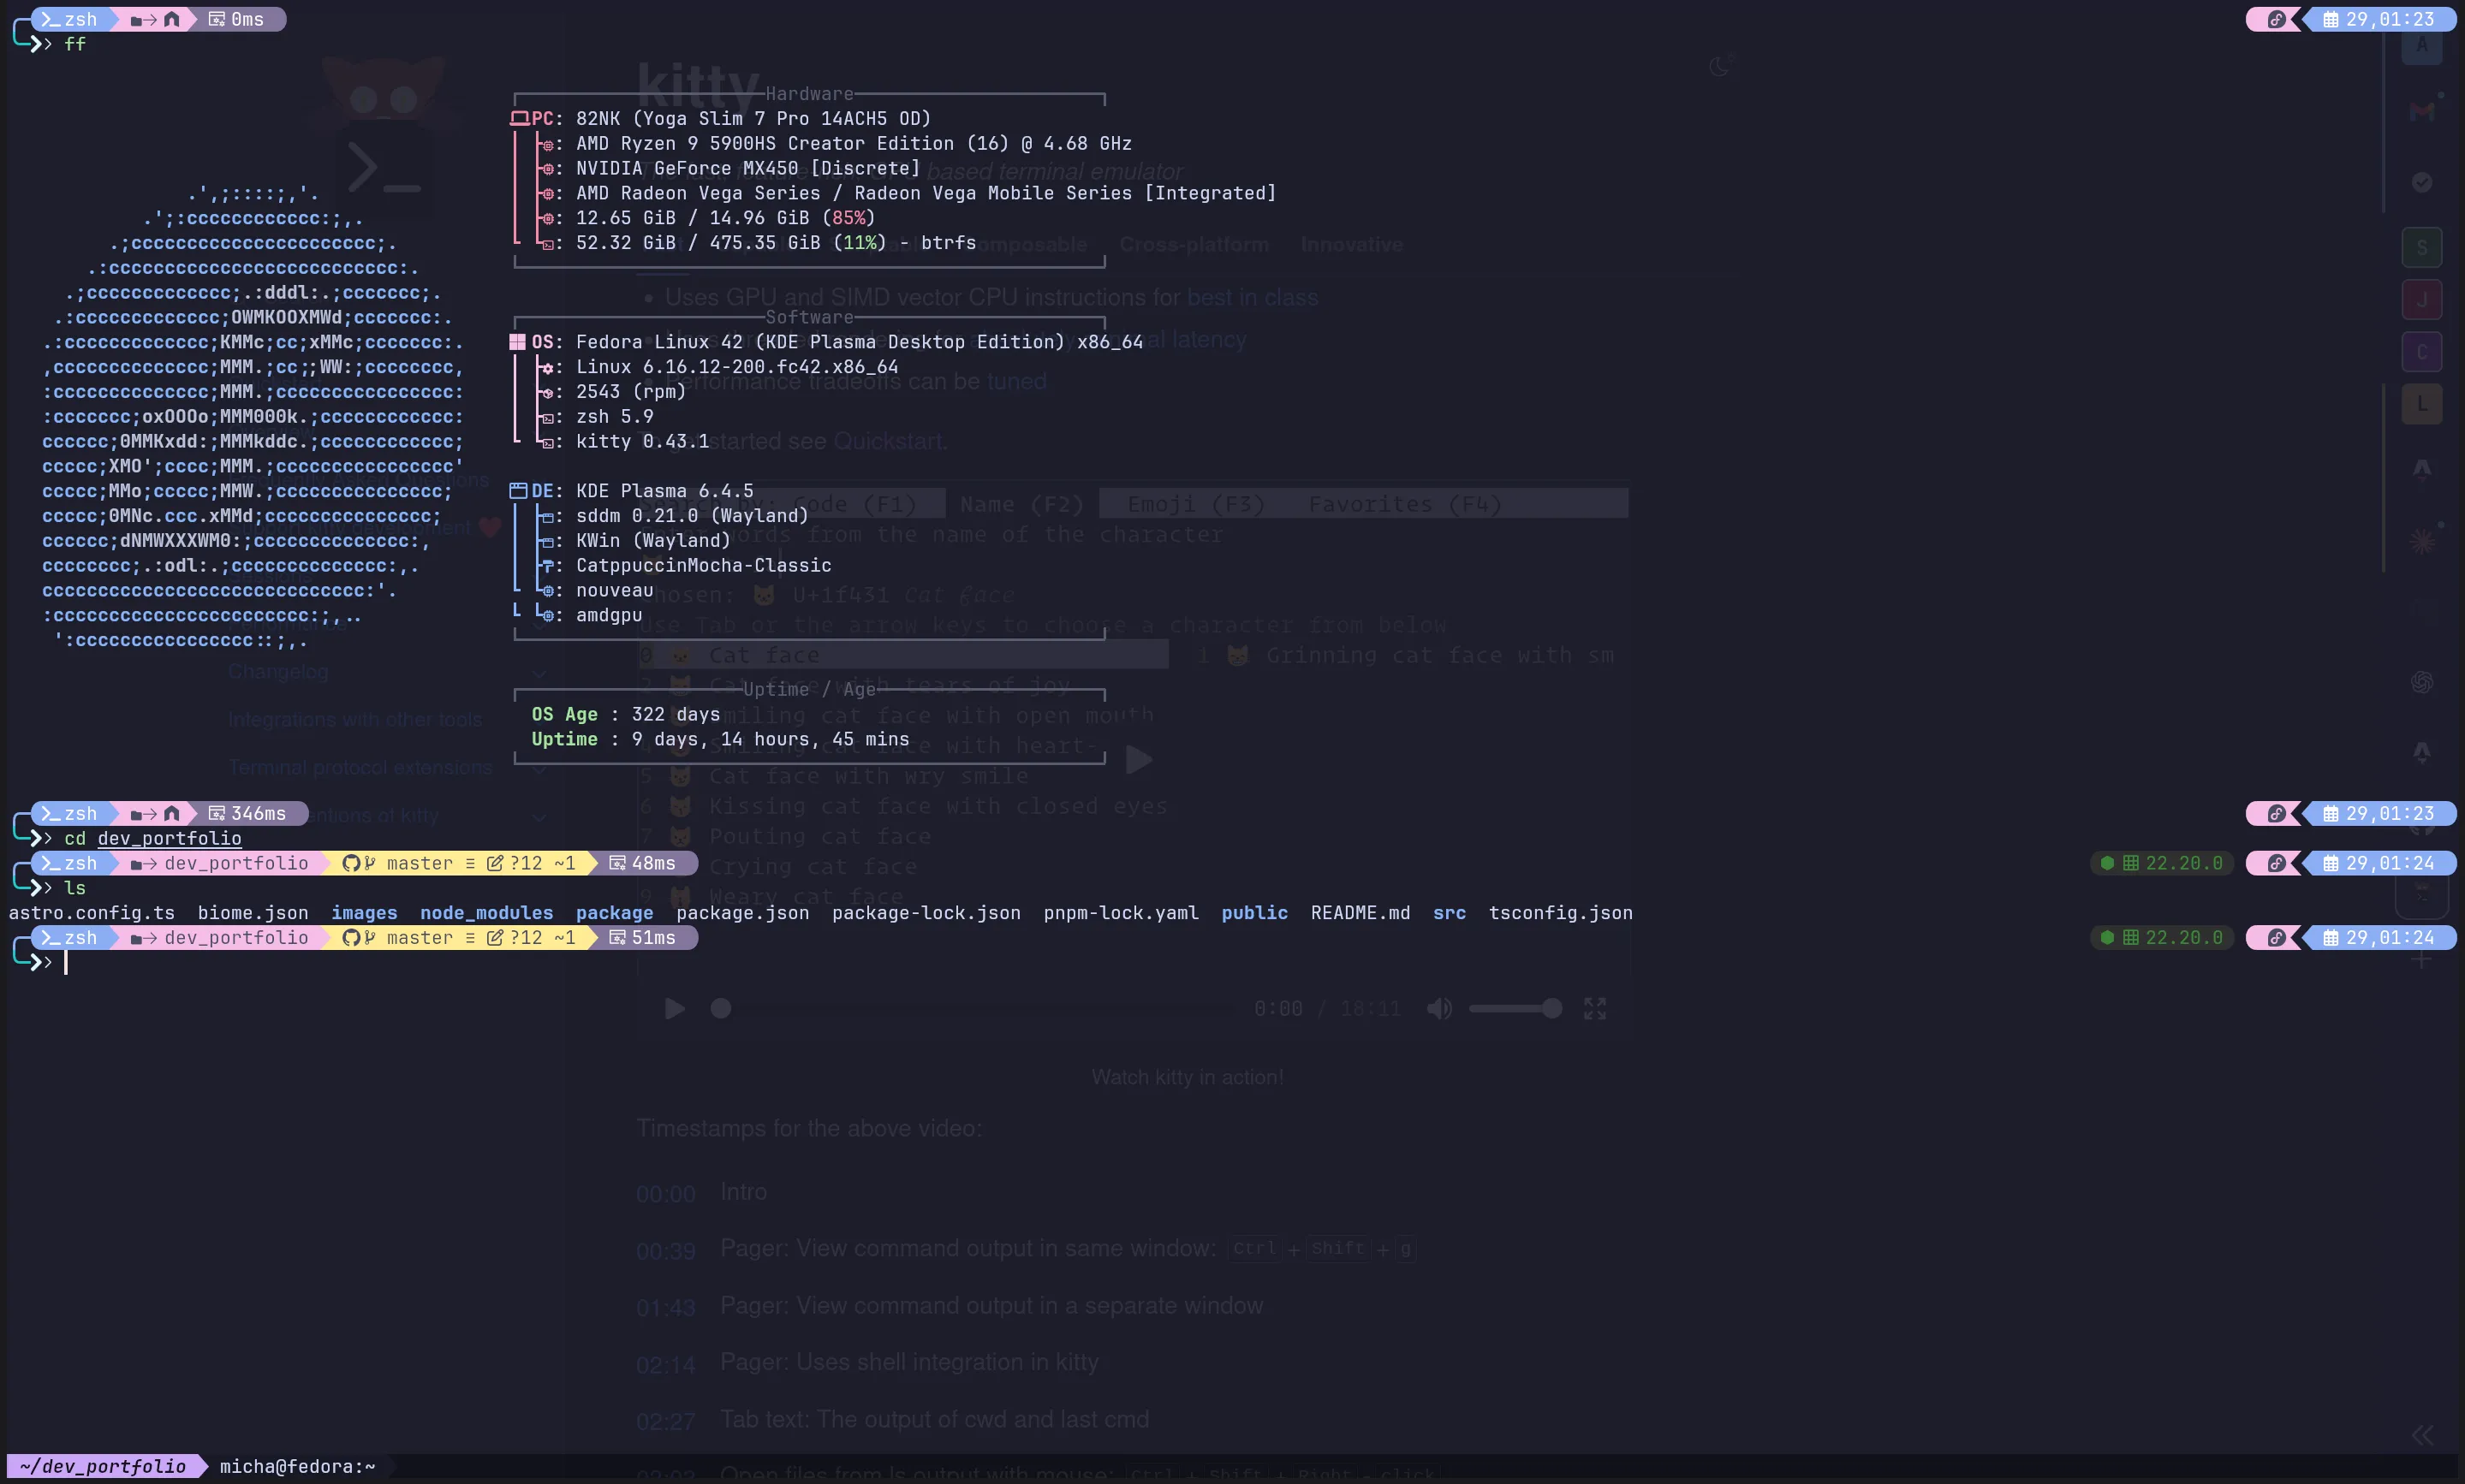The height and width of the screenshot is (1484, 2465).
Task: Click the pink Fedora icon beside OS label
Action: coord(517,342)
